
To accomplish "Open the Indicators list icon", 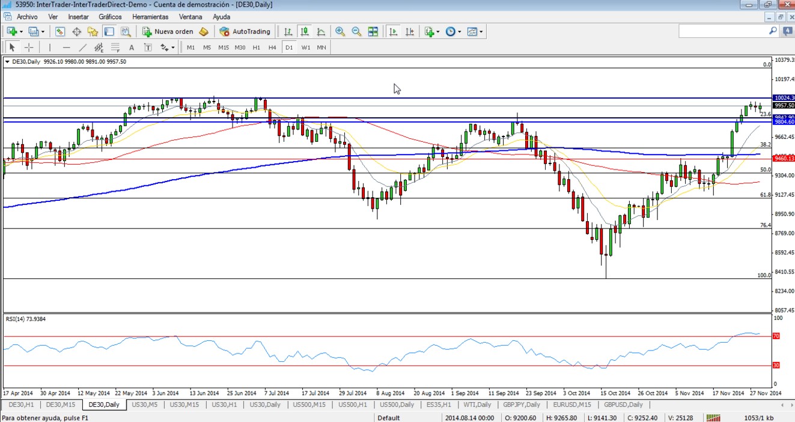I will (429, 31).
